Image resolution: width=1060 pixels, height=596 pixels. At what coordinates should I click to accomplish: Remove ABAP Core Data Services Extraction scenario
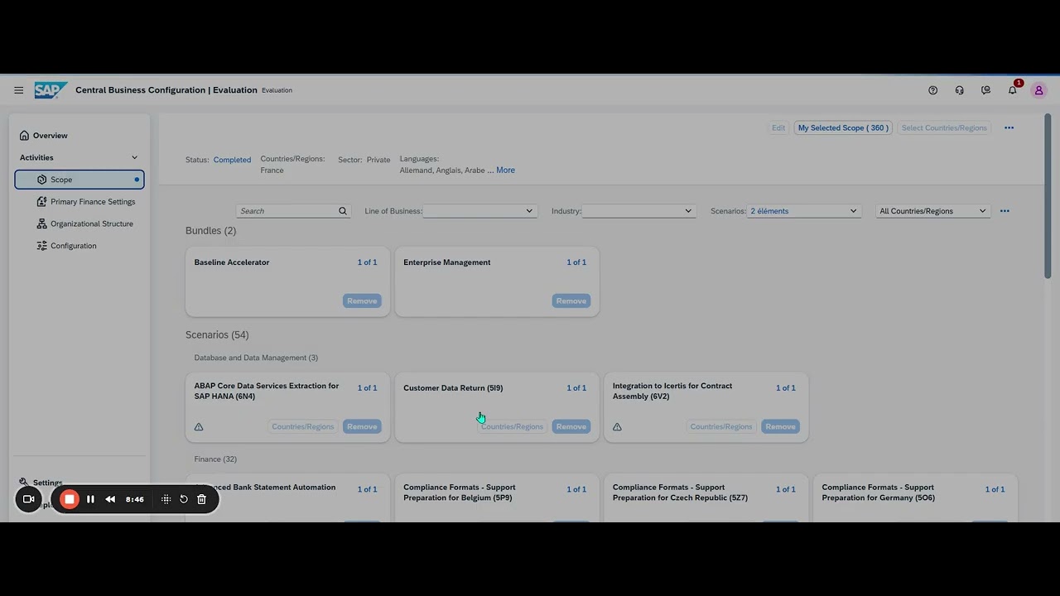point(362,427)
